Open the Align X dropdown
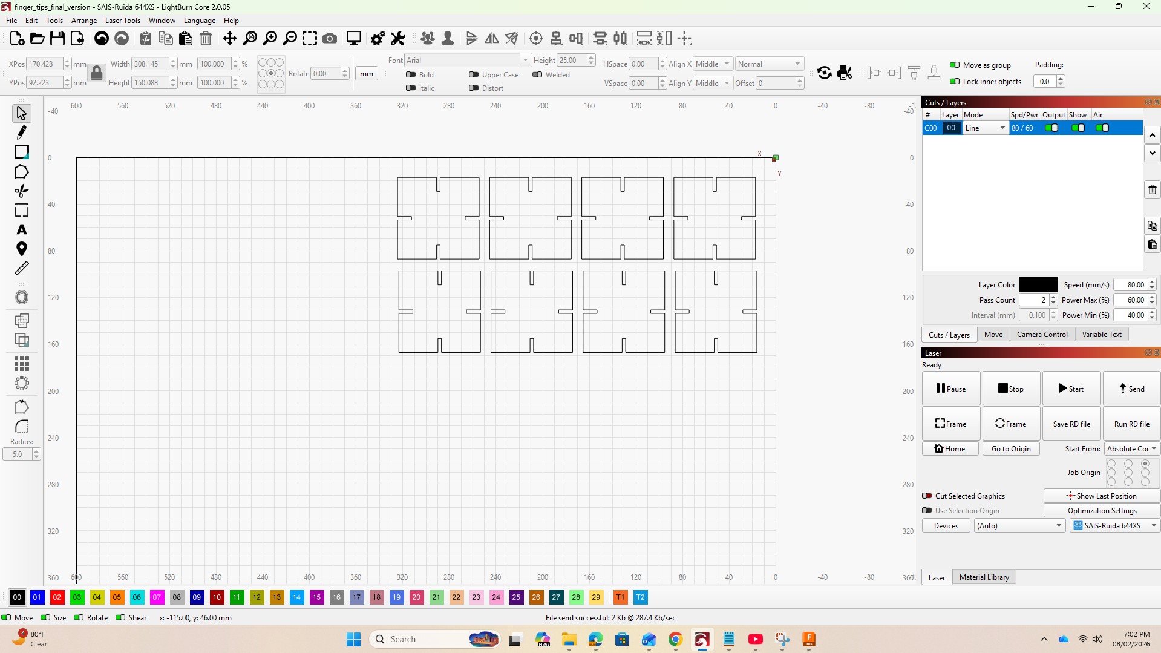This screenshot has height=653, width=1161. point(713,64)
